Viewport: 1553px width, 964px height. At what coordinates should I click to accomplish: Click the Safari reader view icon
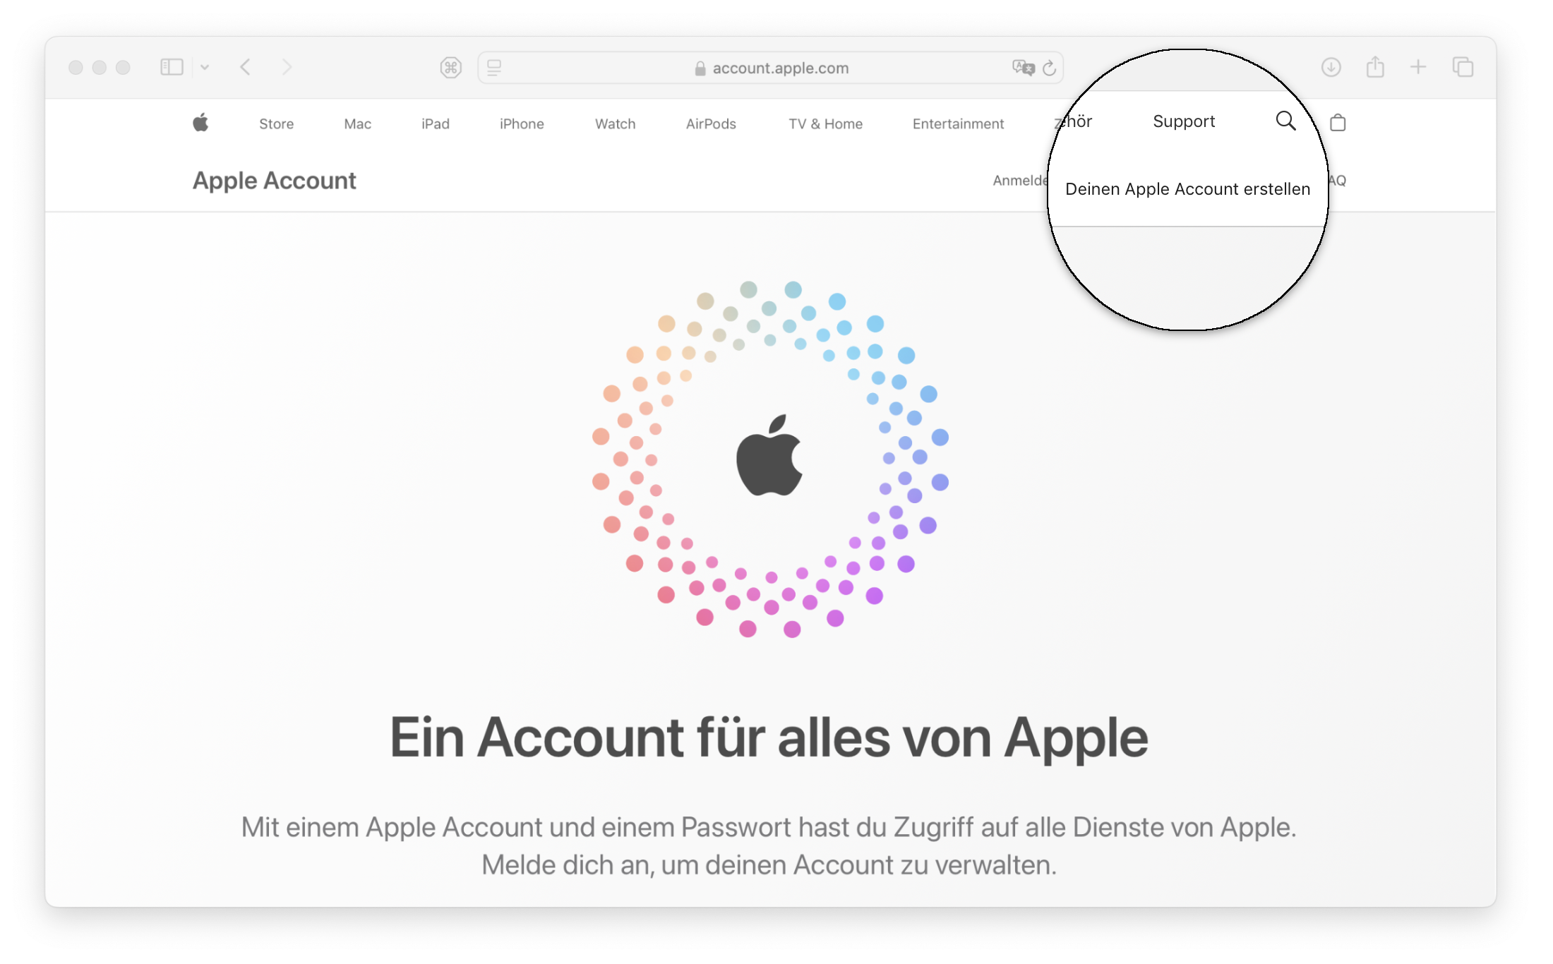[x=496, y=68]
